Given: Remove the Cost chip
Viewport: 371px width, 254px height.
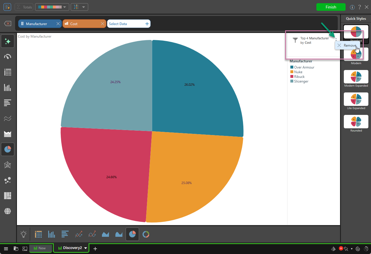Looking at the screenshot, I should click(103, 24).
